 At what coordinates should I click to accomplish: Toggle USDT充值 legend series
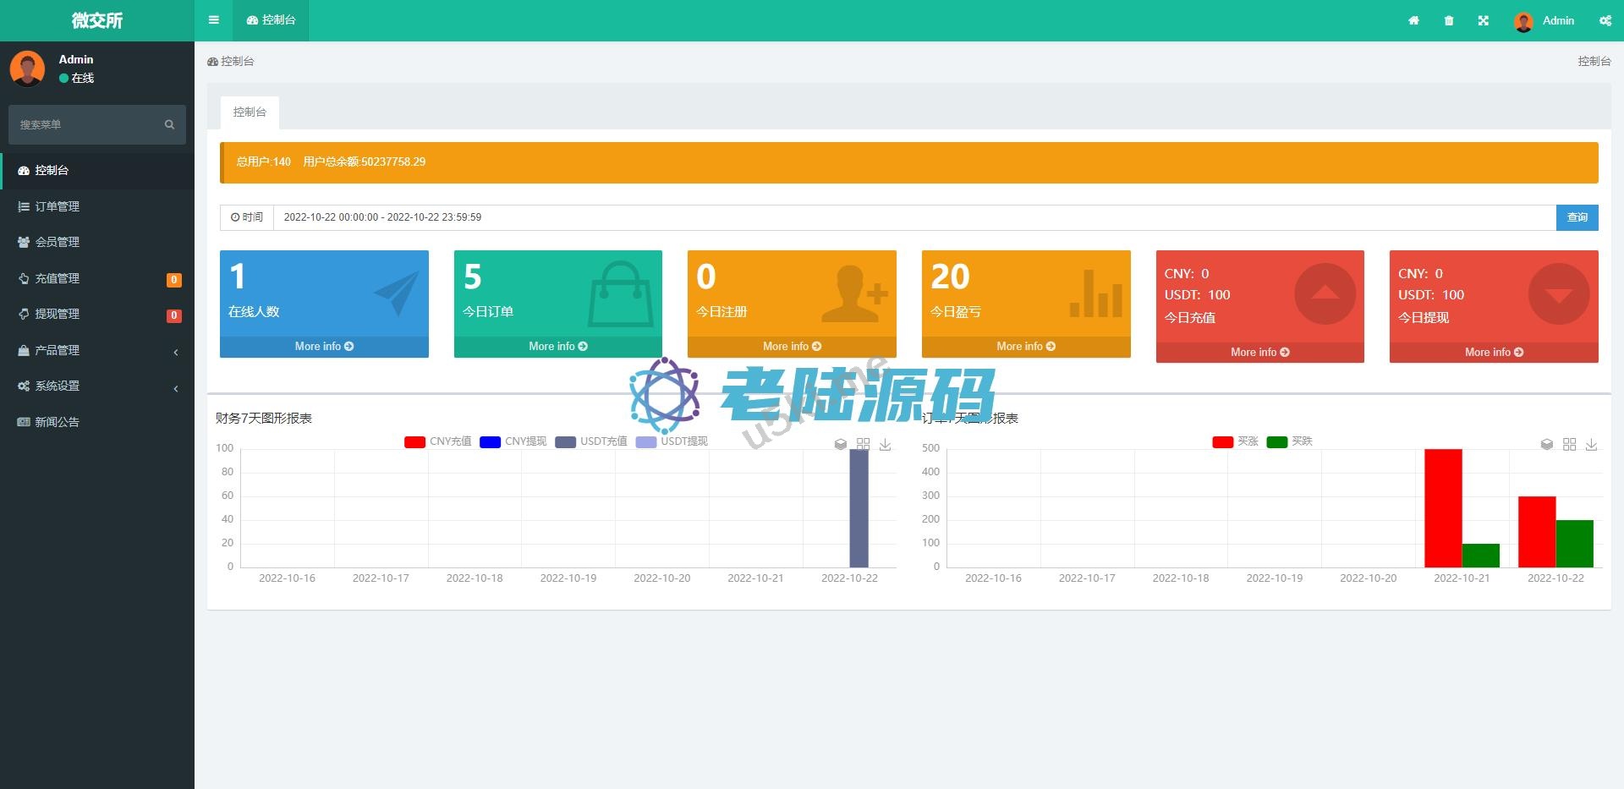pos(591,441)
